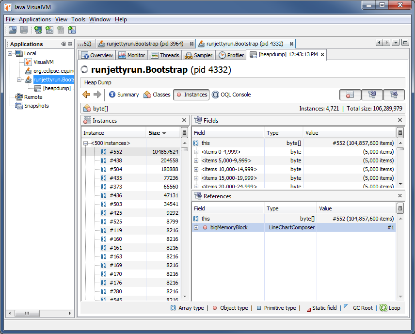Open column chooser for Instances table
This screenshot has width=415, height=334.
[x=185, y=133]
